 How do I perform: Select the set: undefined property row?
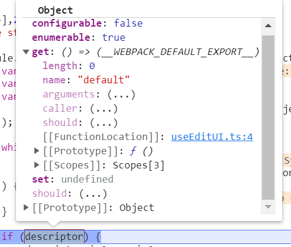click(73, 180)
